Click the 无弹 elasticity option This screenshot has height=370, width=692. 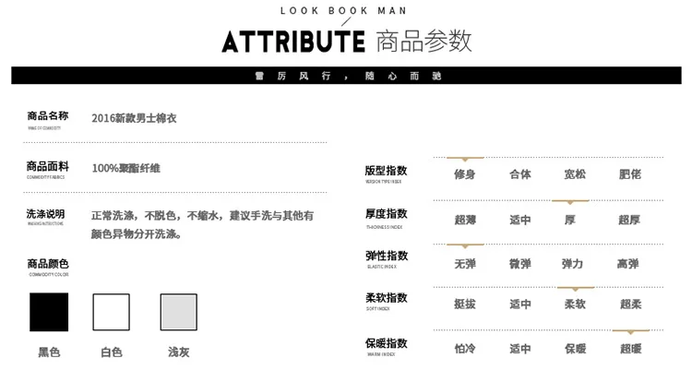465,264
